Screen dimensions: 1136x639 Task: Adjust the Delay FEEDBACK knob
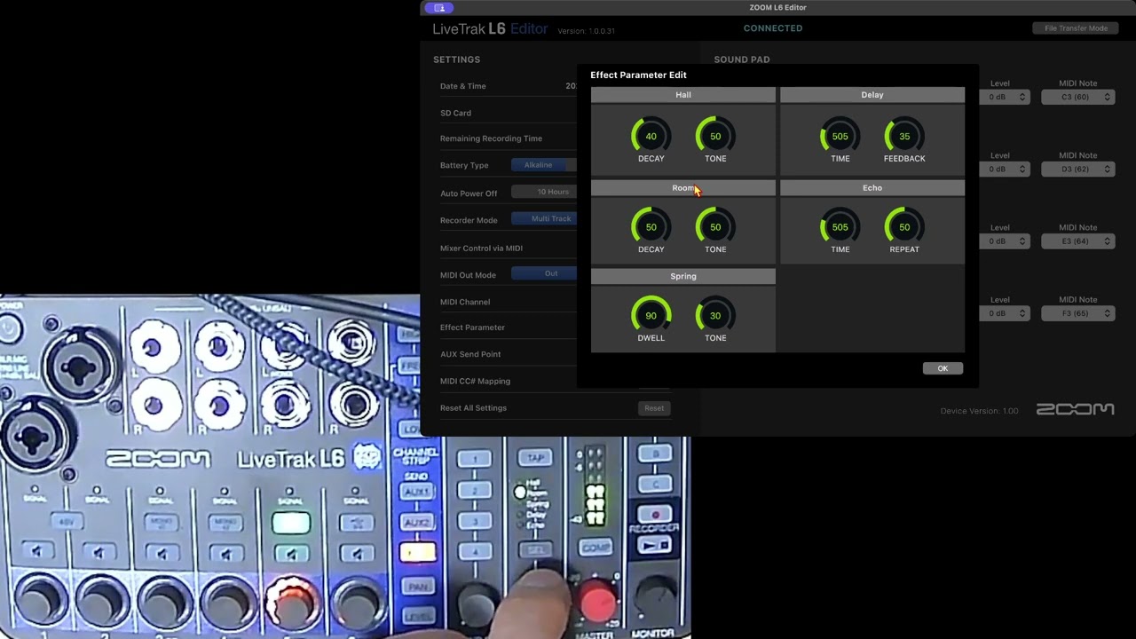pyautogui.click(x=904, y=137)
